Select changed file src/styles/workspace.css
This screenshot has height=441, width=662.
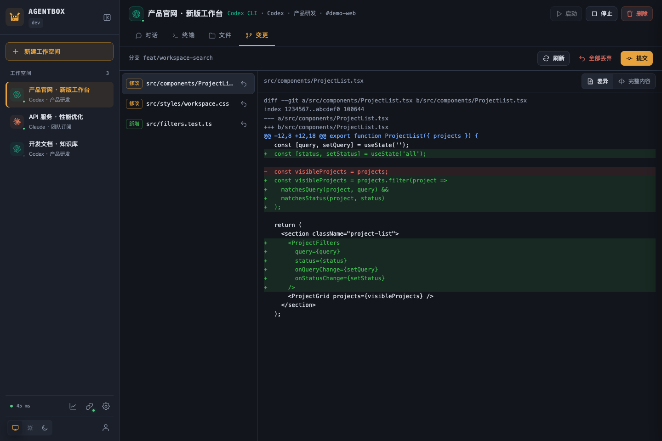[188, 104]
